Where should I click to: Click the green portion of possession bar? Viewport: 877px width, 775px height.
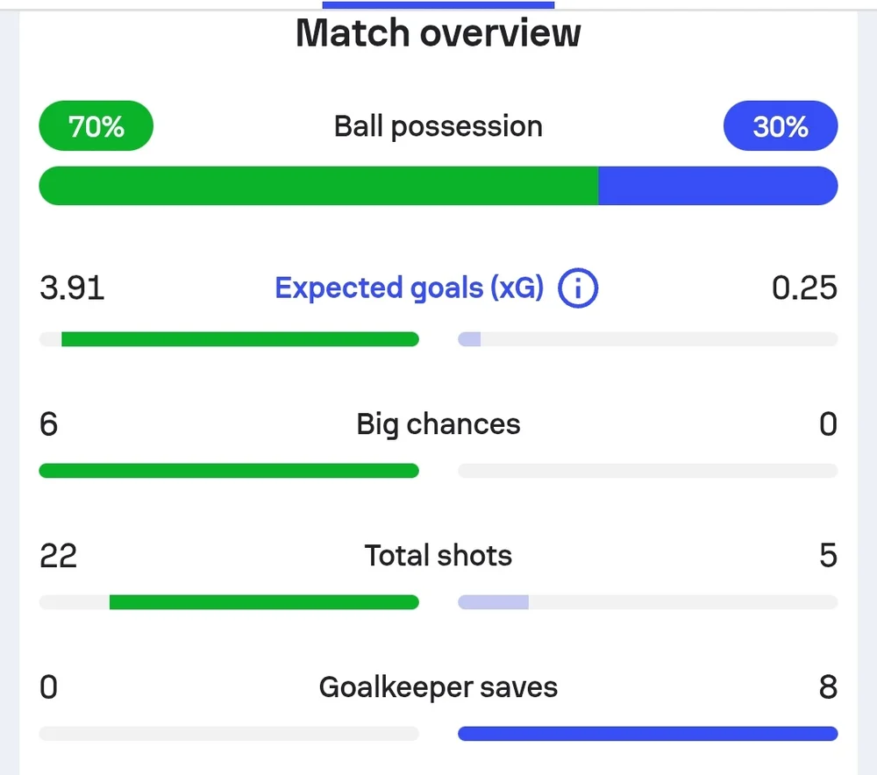coord(318,186)
